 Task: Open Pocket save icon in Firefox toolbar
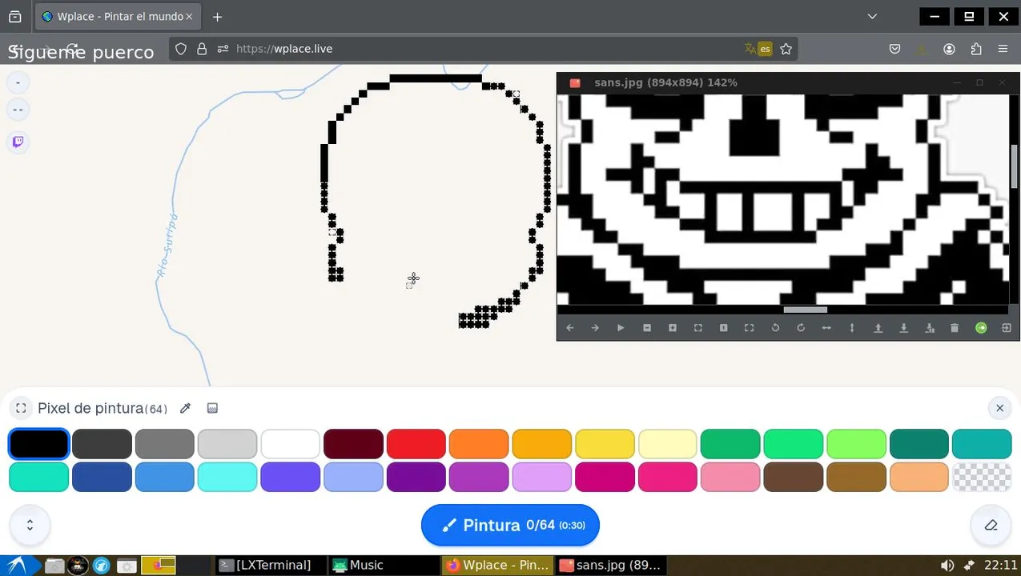[x=895, y=49]
